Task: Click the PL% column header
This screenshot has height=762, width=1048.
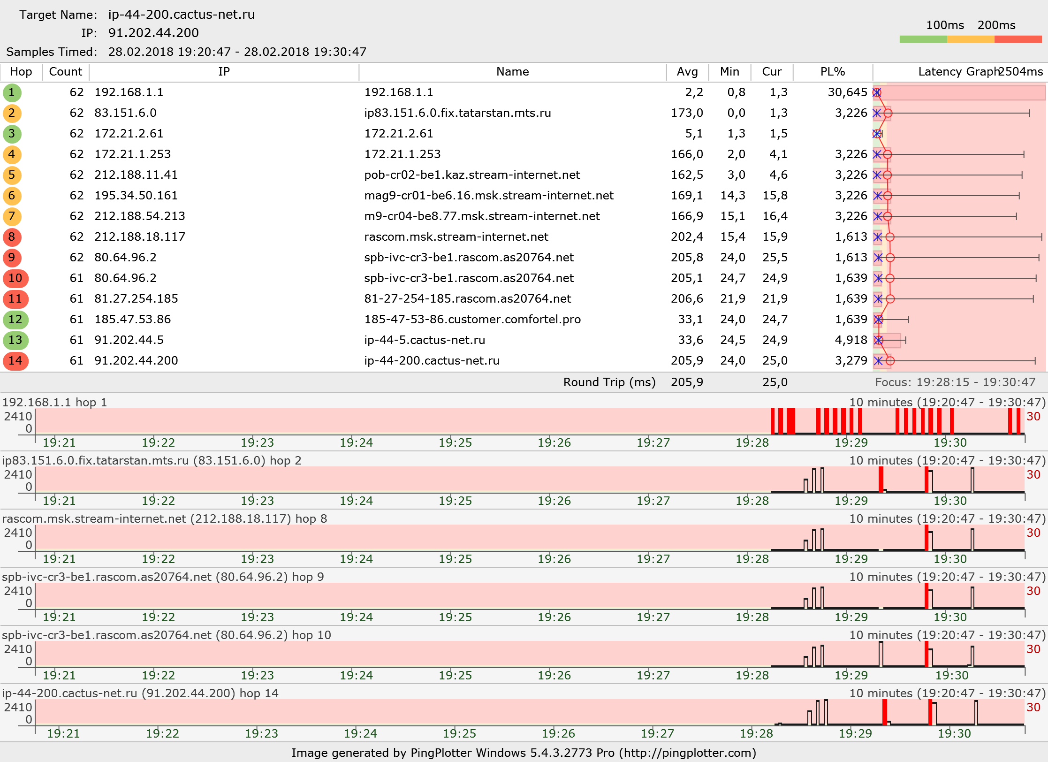Action: point(833,72)
